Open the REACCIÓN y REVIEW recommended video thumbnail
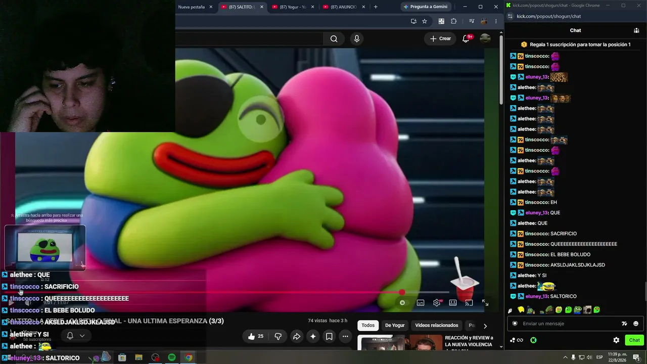The image size is (647, 364). 399,342
